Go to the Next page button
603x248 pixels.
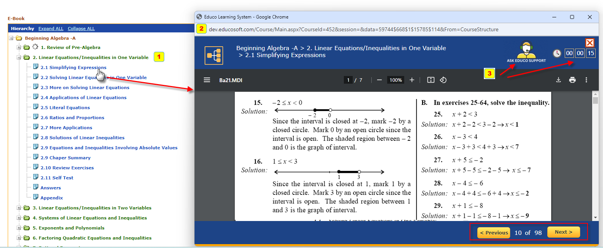coord(563,232)
